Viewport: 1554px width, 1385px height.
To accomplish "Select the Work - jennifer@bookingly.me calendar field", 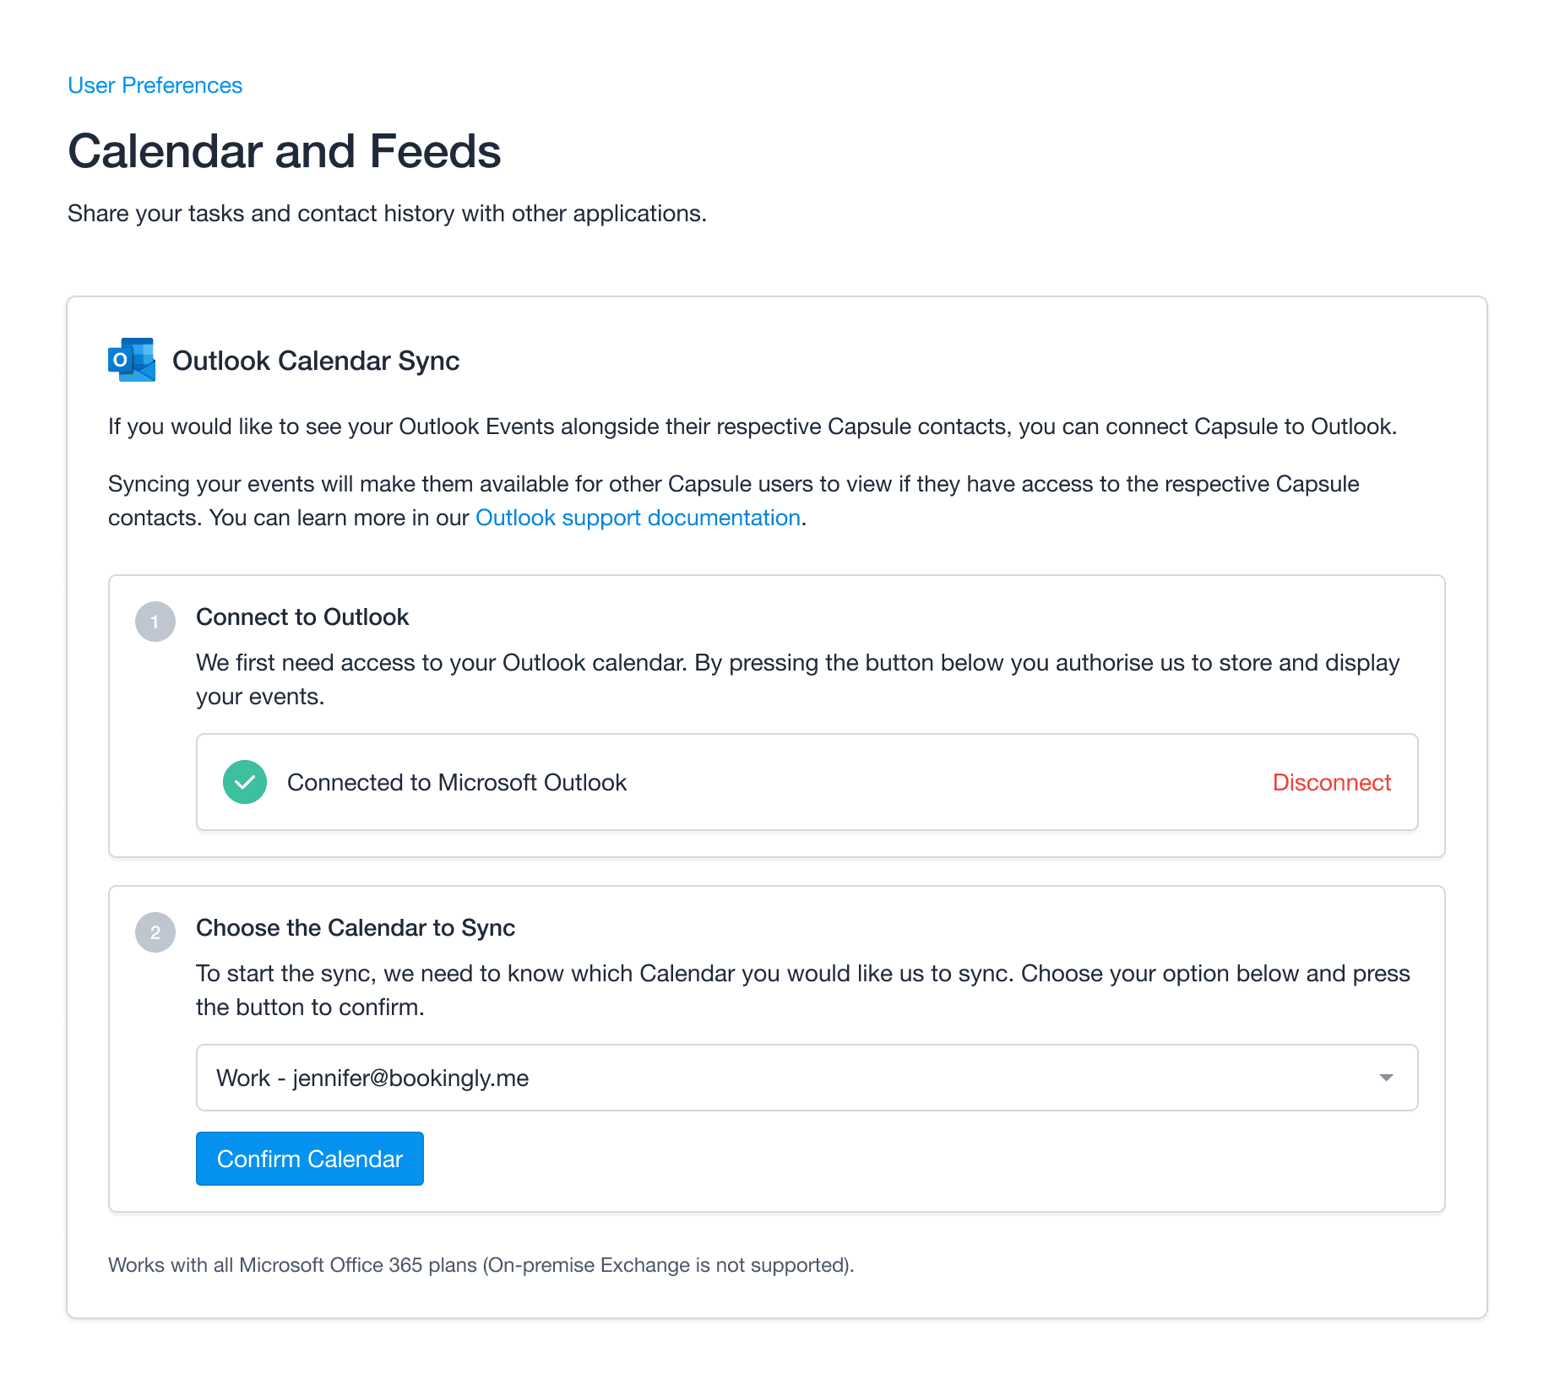I will pyautogui.click(x=807, y=1078).
